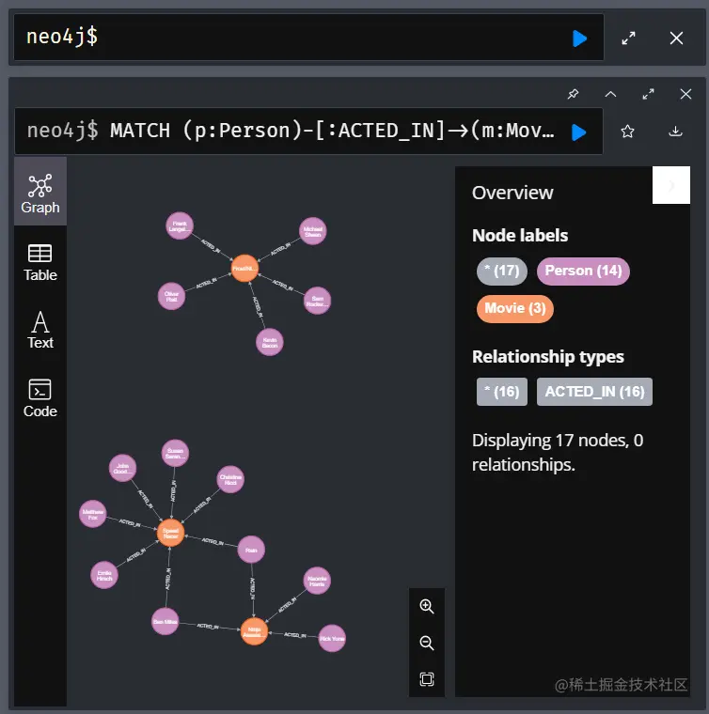This screenshot has height=714, width=709.
Task: Select the Emile Hirsch person node
Action: coord(103,575)
